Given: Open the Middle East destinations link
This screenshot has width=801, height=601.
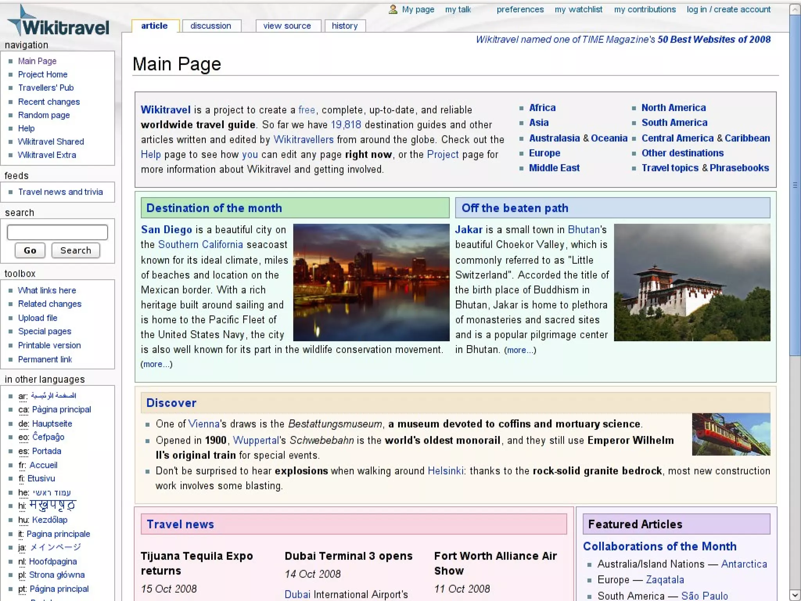Looking at the screenshot, I should 554,168.
